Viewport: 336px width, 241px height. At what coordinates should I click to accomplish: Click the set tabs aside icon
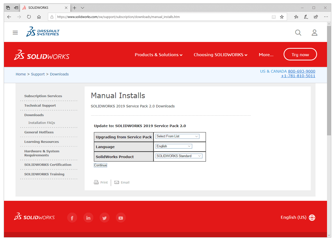click(x=16, y=8)
